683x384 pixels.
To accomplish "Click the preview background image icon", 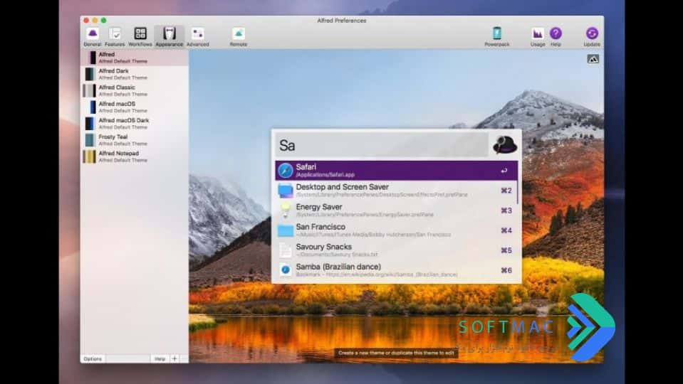I will tap(593, 59).
